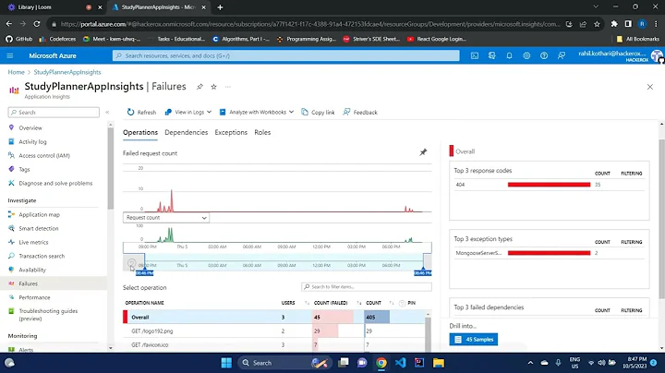Viewport: 665px width, 373px height.
Task: Open Application map
Action: coord(39,214)
